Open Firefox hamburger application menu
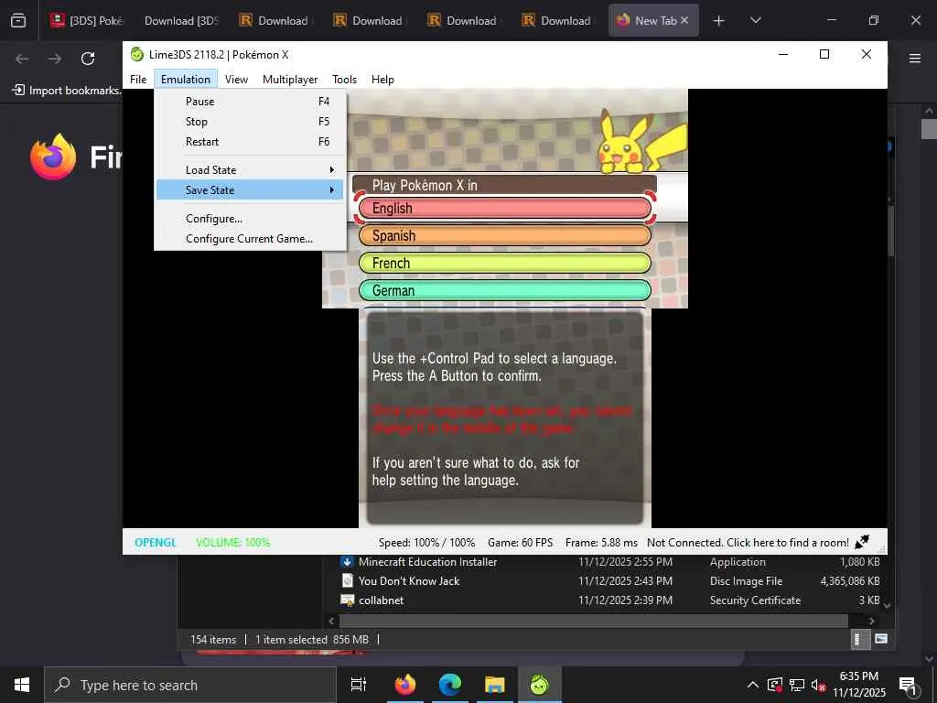937x703 pixels. pos(914,58)
